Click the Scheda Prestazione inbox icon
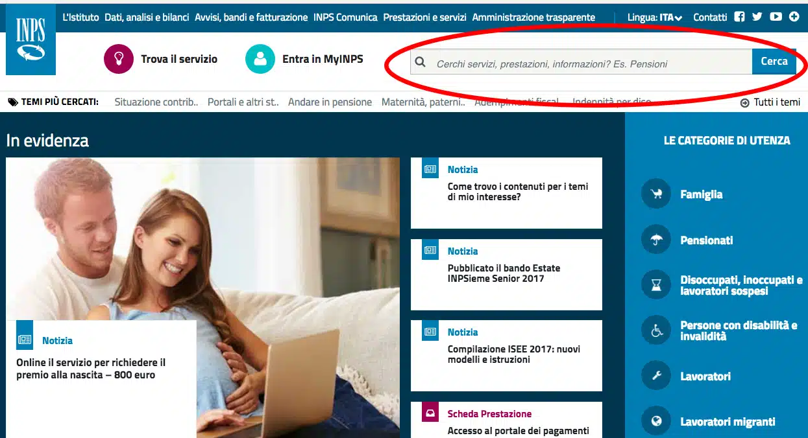808x438 pixels. tap(430, 413)
